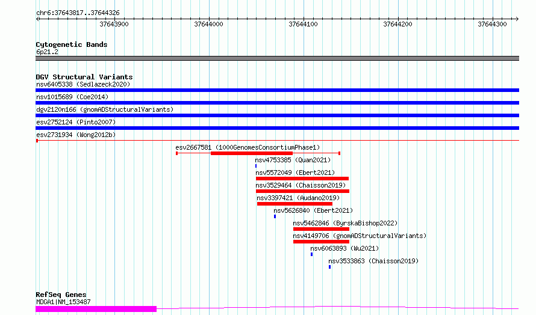Click the 37644000 ruler position
The image size is (536, 315).
click(x=208, y=24)
